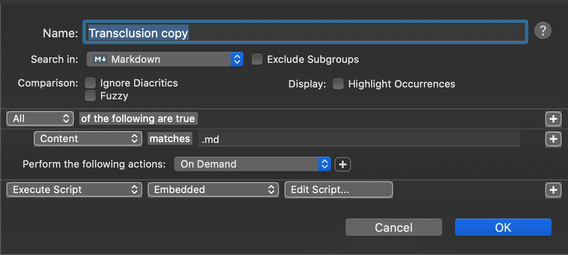Enable Fuzzy comparison checkbox
568x255 pixels.
91,96
